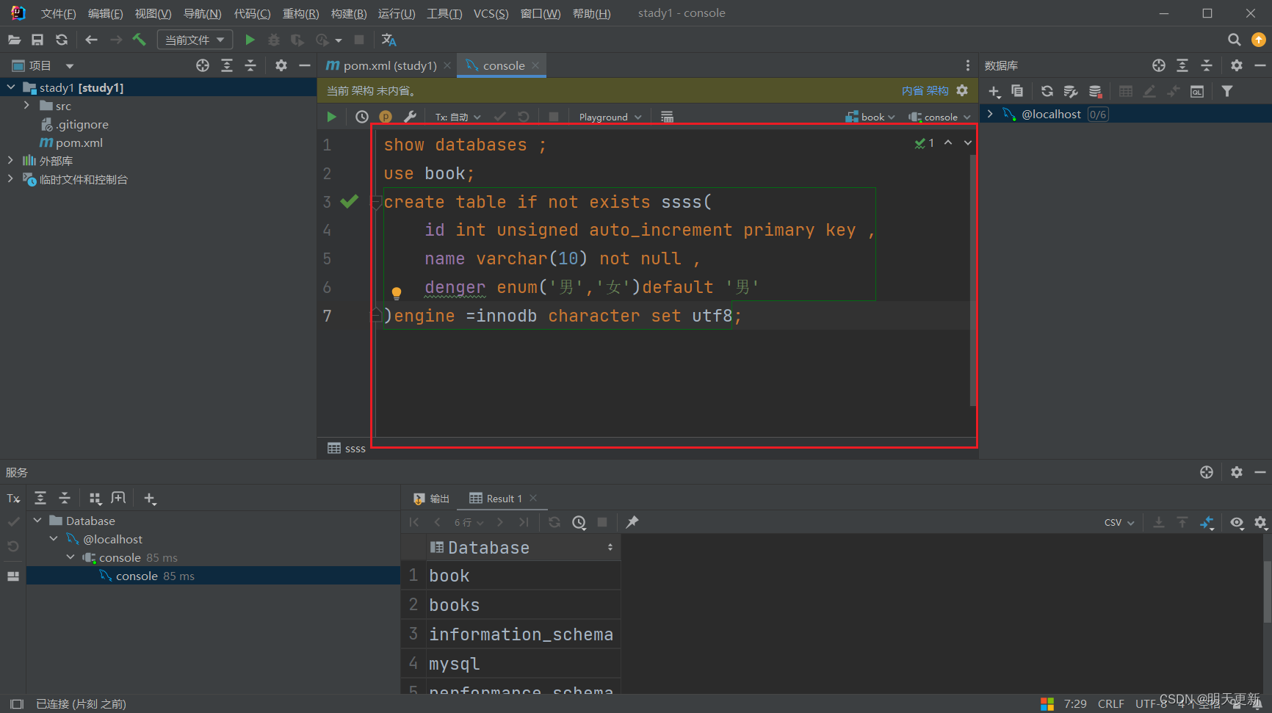This screenshot has height=713, width=1272.
Task: Open project view dropdown (项目)
Action: click(43, 65)
